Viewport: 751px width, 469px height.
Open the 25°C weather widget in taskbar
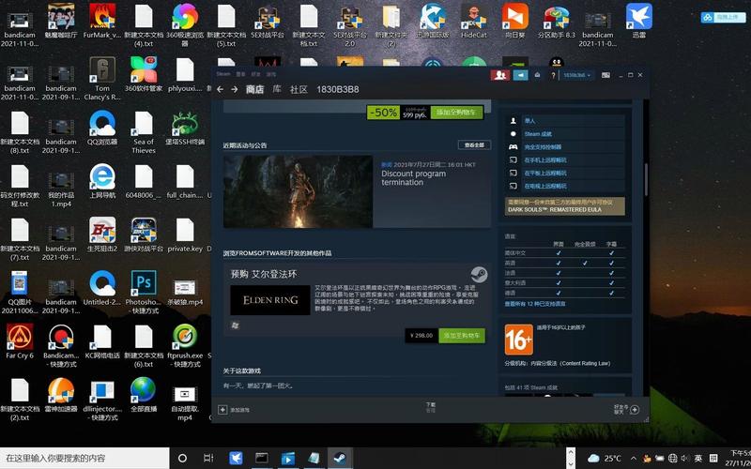(x=605, y=459)
